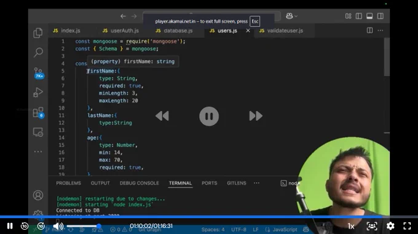Toggle bottom panel layout icon
This screenshot has width=418, height=234.
(x=369, y=16)
